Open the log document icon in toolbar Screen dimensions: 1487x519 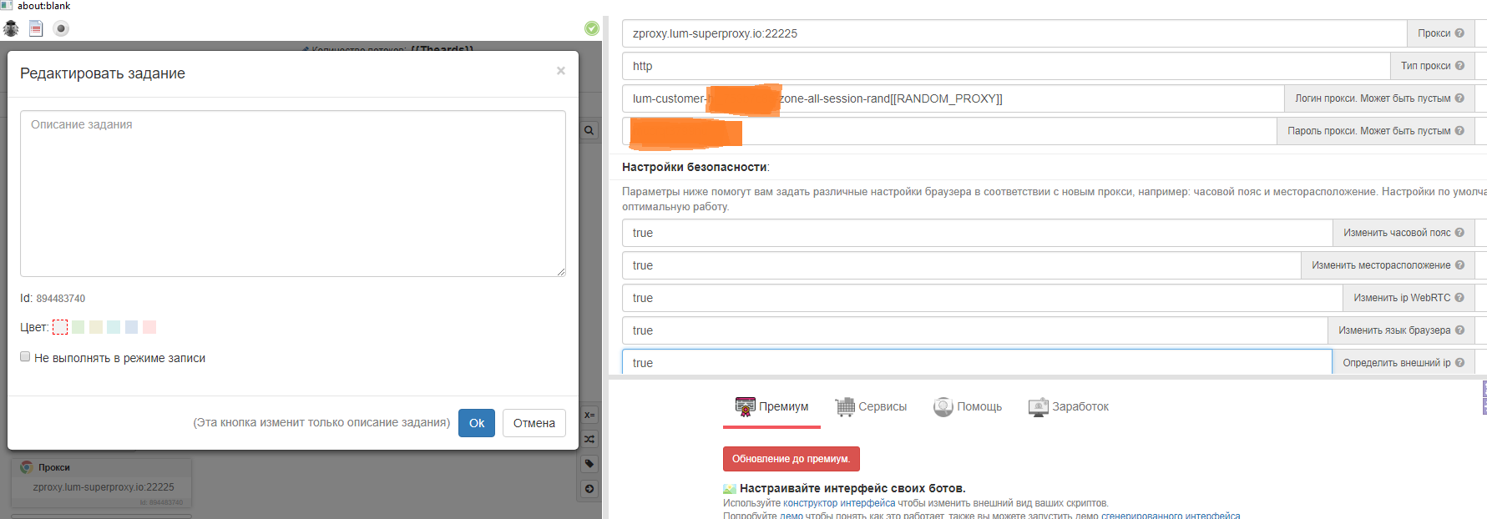(36, 28)
